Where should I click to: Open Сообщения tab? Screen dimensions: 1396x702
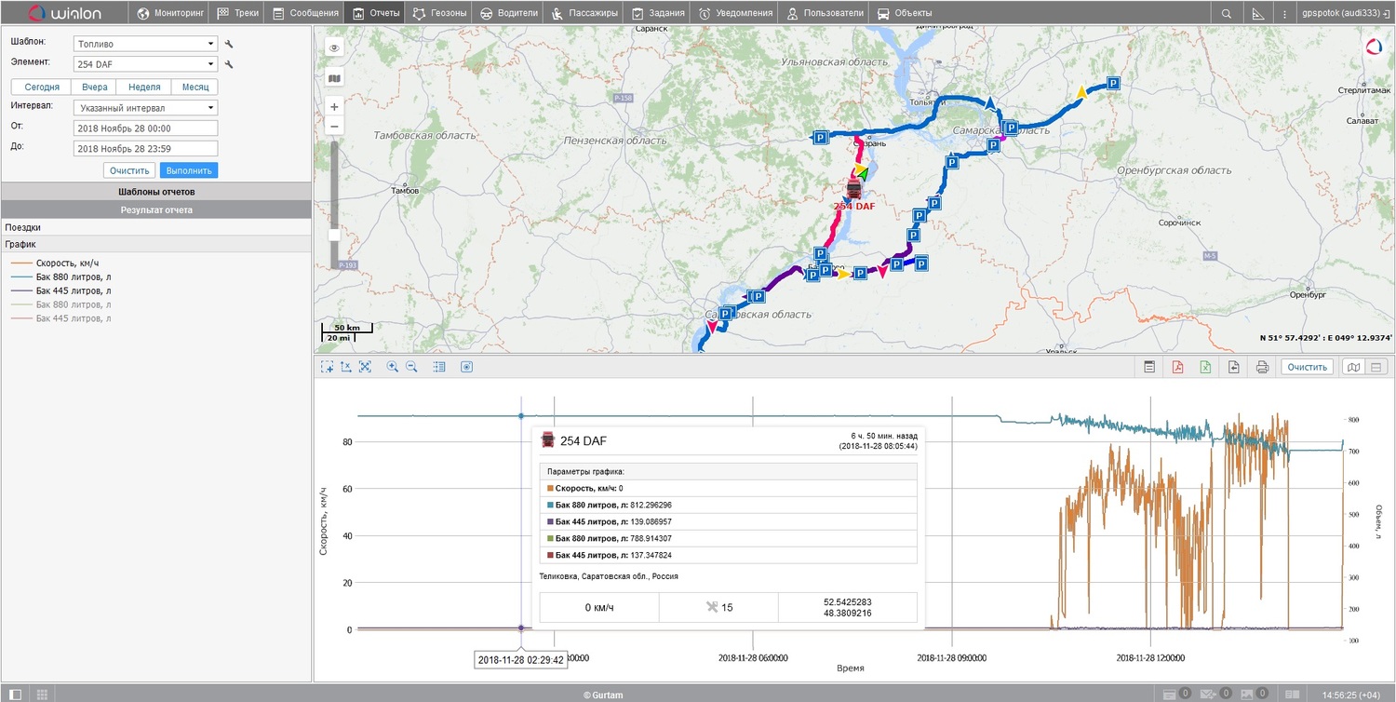[305, 13]
